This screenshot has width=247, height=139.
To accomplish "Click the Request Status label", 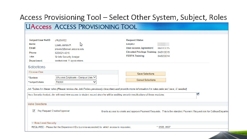I will [135, 40].
